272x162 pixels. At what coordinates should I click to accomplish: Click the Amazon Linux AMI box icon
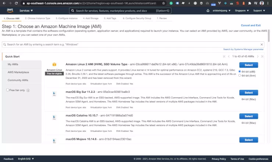pyautogui.click(x=54, y=64)
